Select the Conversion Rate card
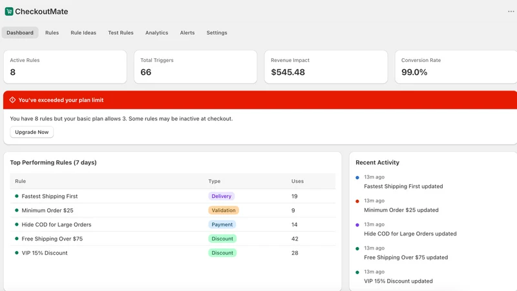 point(456,67)
